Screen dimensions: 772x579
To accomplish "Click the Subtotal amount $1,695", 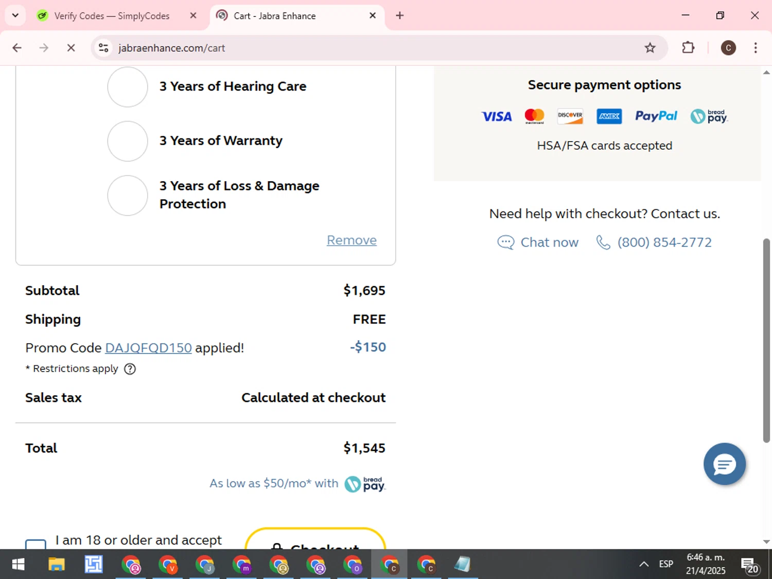I will coord(364,291).
